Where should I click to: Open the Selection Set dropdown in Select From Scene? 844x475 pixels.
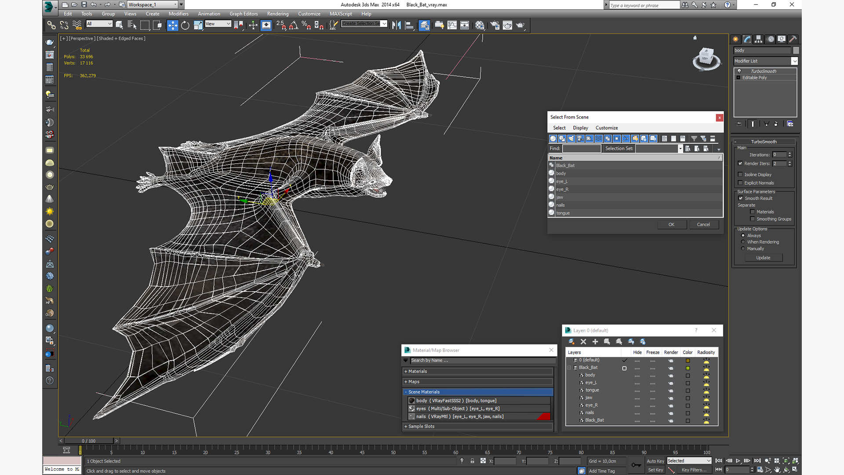(x=680, y=149)
